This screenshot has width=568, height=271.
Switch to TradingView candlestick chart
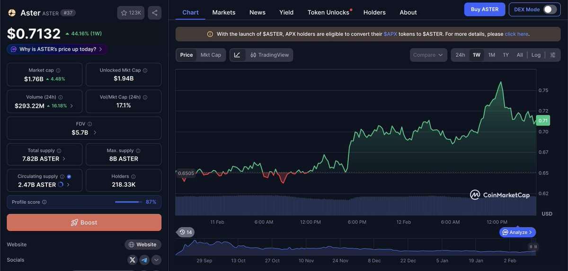270,55
